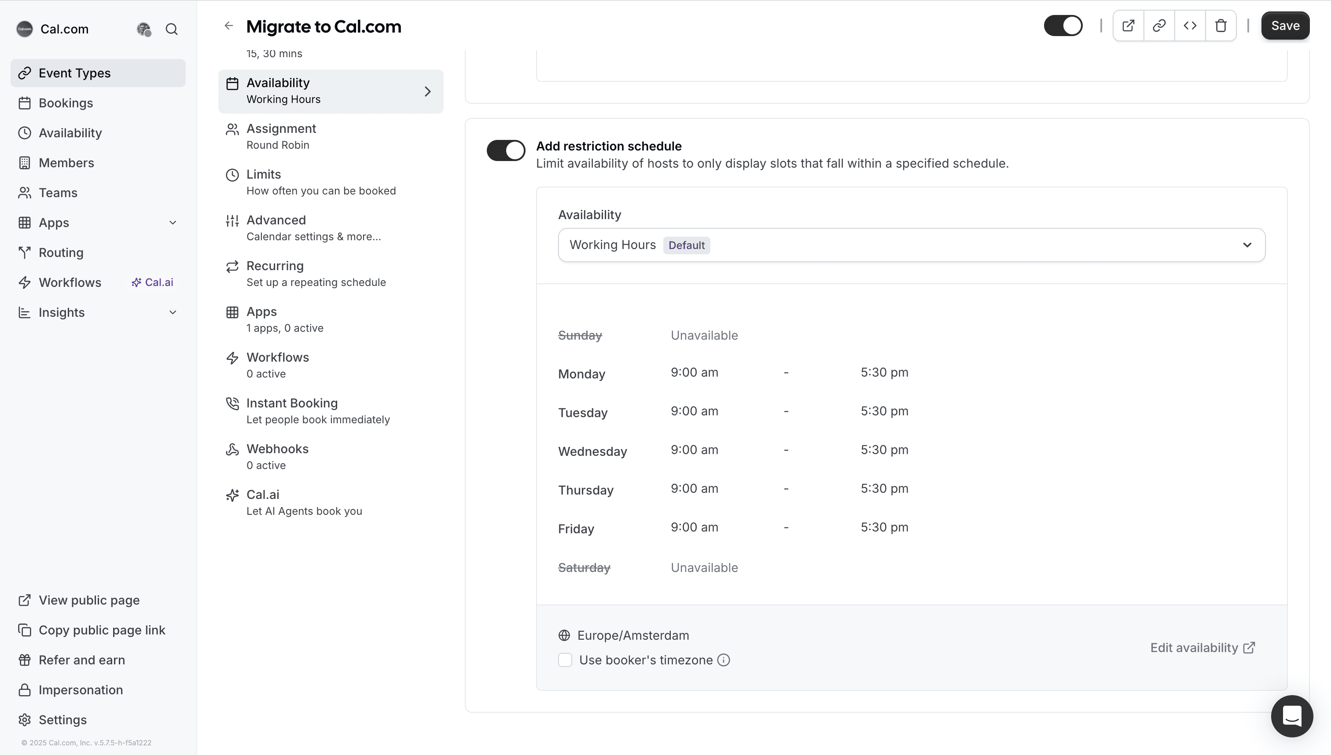
Task: Open the event Apps tab
Action: (331, 320)
